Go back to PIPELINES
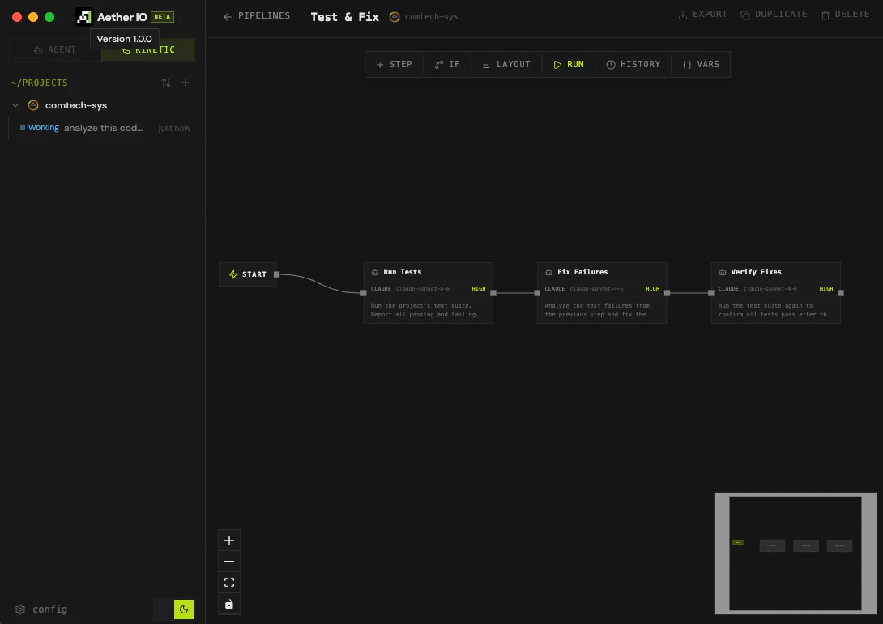This screenshot has width=883, height=624. coord(257,15)
